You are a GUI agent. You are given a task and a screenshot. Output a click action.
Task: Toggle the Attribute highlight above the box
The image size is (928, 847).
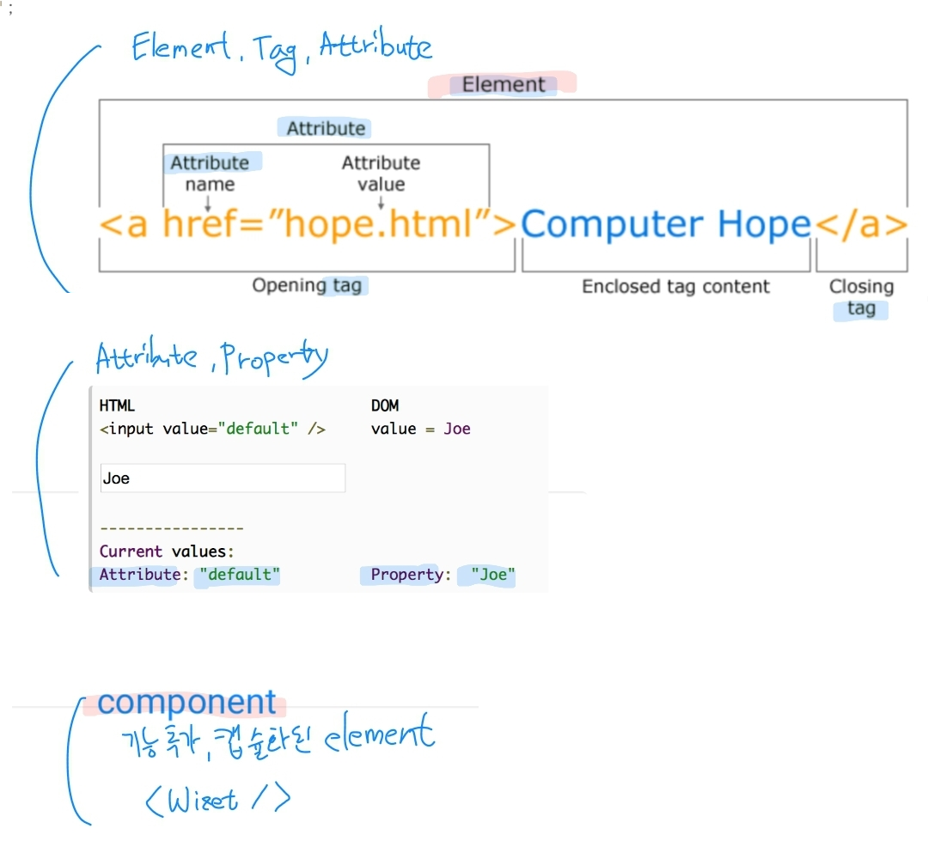324,127
